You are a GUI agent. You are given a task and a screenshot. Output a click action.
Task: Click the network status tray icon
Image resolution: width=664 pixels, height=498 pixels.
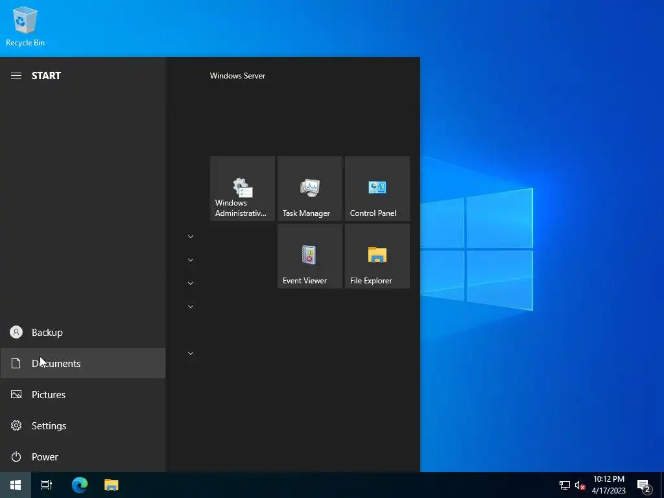[x=565, y=485]
